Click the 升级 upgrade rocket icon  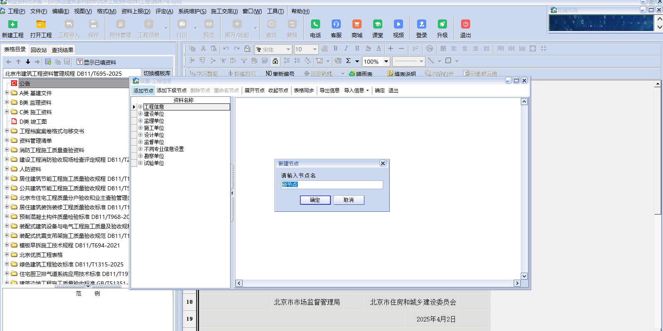click(442, 24)
